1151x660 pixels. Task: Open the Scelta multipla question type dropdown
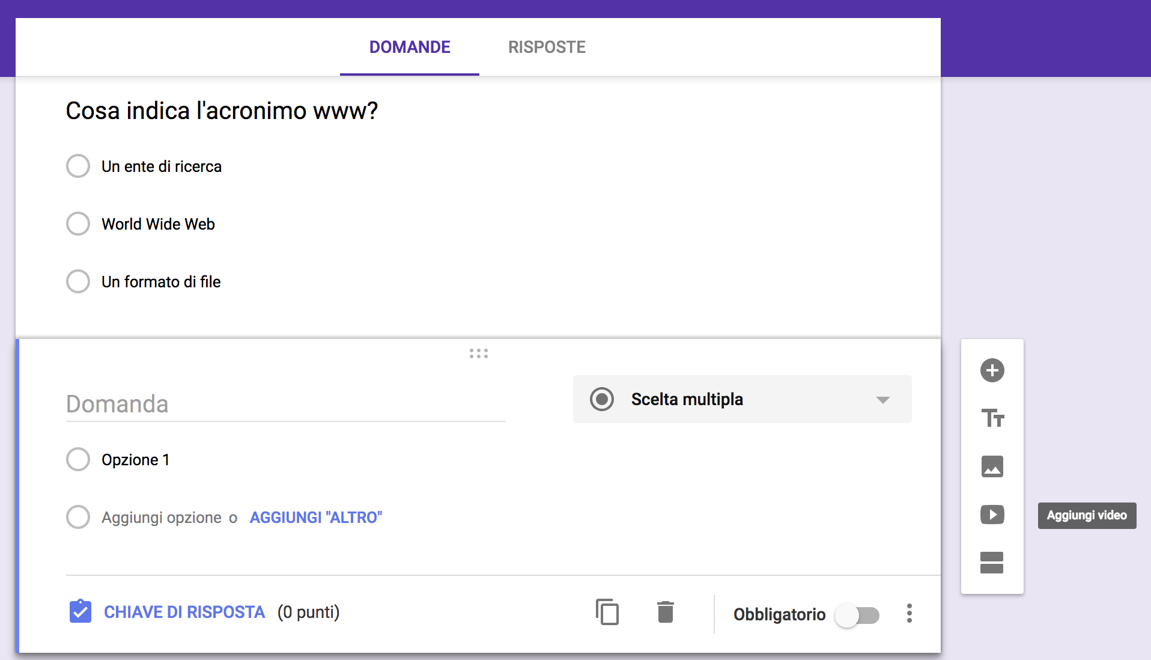click(742, 399)
